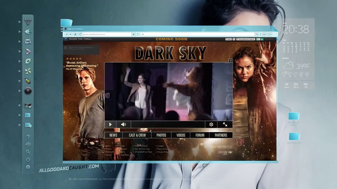Run search with the magnifier button
This screenshot has height=189, width=337.
256,34
